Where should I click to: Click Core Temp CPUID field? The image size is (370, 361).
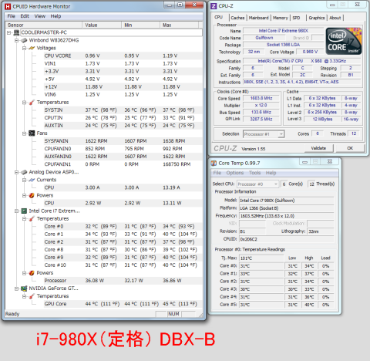[287, 239]
